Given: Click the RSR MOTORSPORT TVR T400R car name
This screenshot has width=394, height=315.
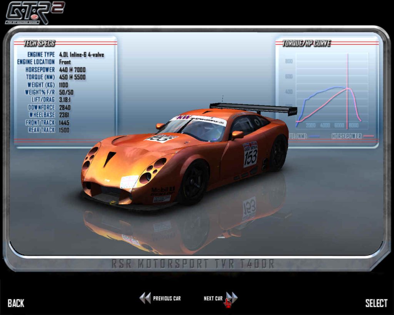Looking at the screenshot, I should pos(193,264).
